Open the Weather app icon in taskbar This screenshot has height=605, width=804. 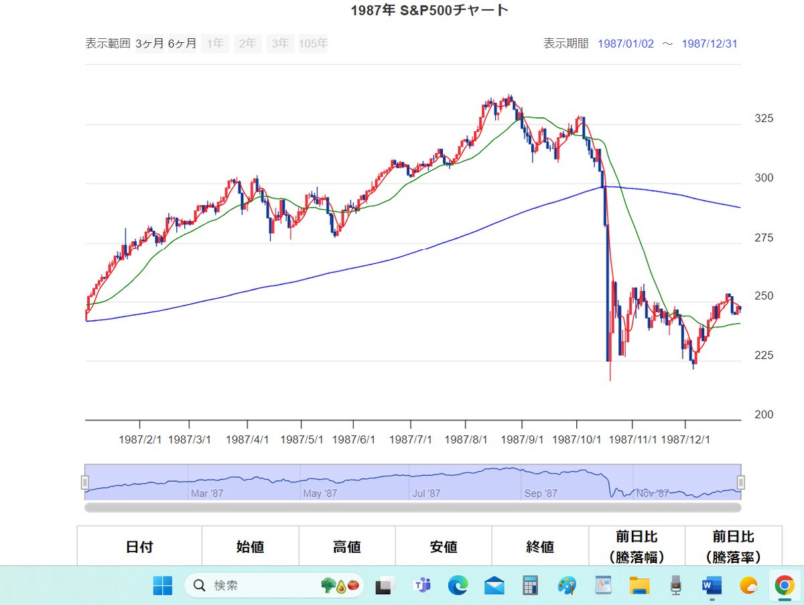pyautogui.click(x=748, y=586)
